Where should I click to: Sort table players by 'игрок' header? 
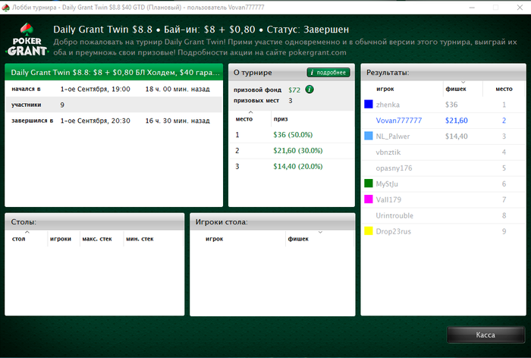click(x=215, y=239)
